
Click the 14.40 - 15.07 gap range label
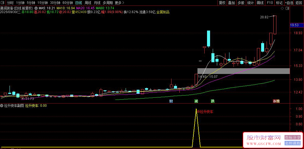[207, 76]
